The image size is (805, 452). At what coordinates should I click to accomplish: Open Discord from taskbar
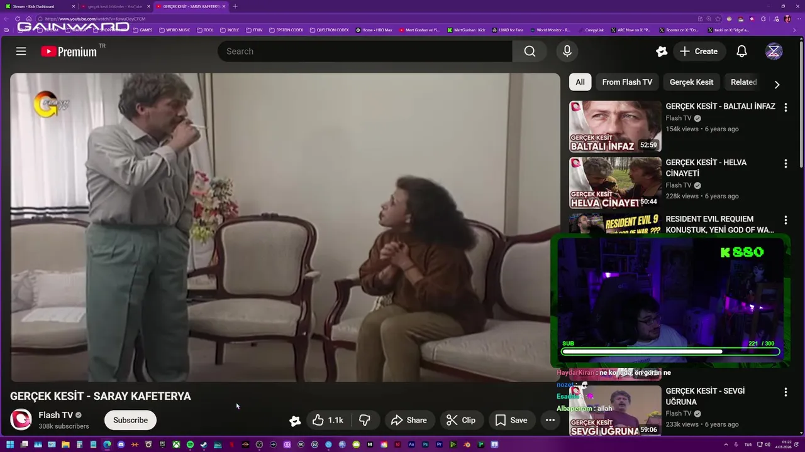pos(121,444)
